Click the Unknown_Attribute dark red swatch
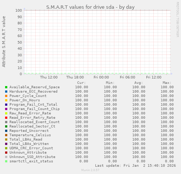181x174 pixels. pyautogui.click(x=6, y=153)
